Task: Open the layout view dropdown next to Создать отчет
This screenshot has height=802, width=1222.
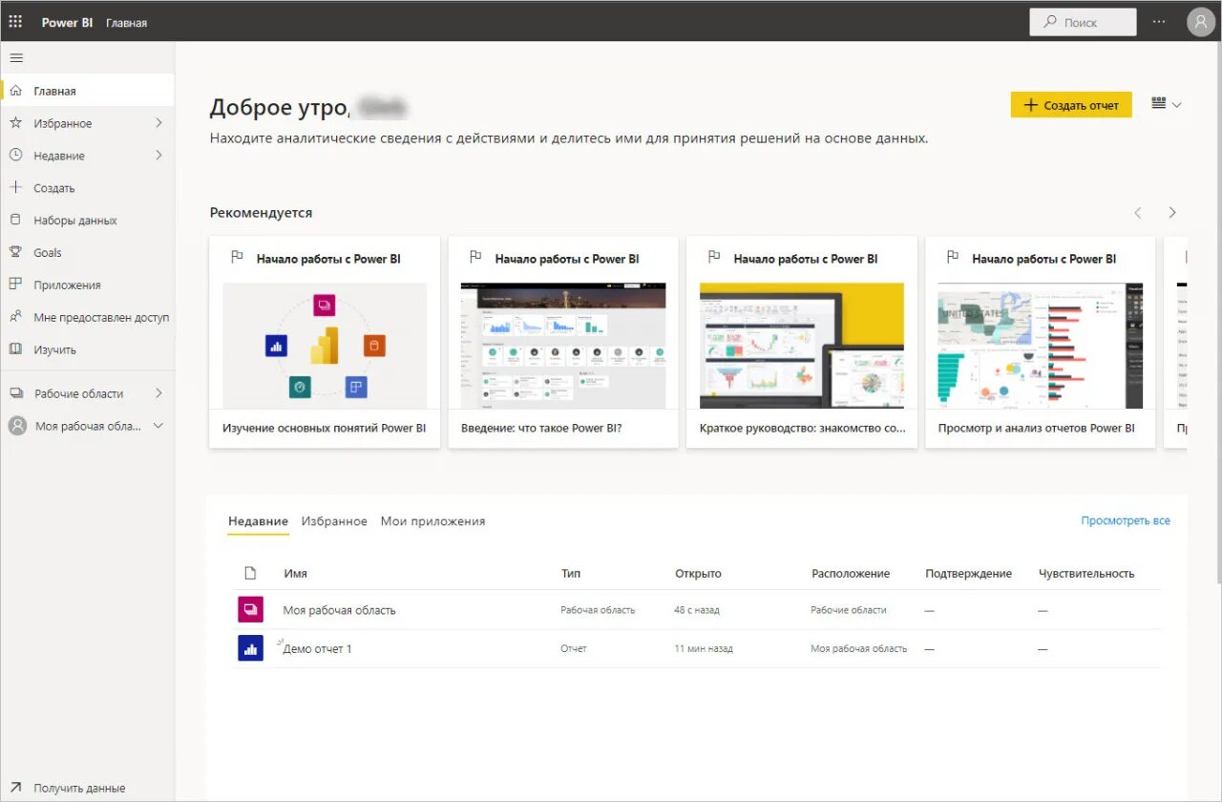Action: click(1167, 104)
